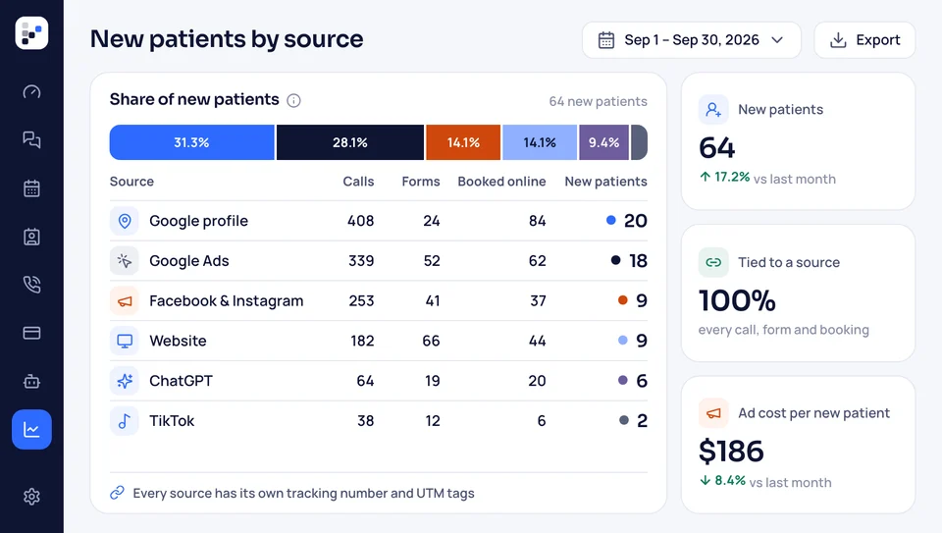Sort by the Source column header

[131, 182]
